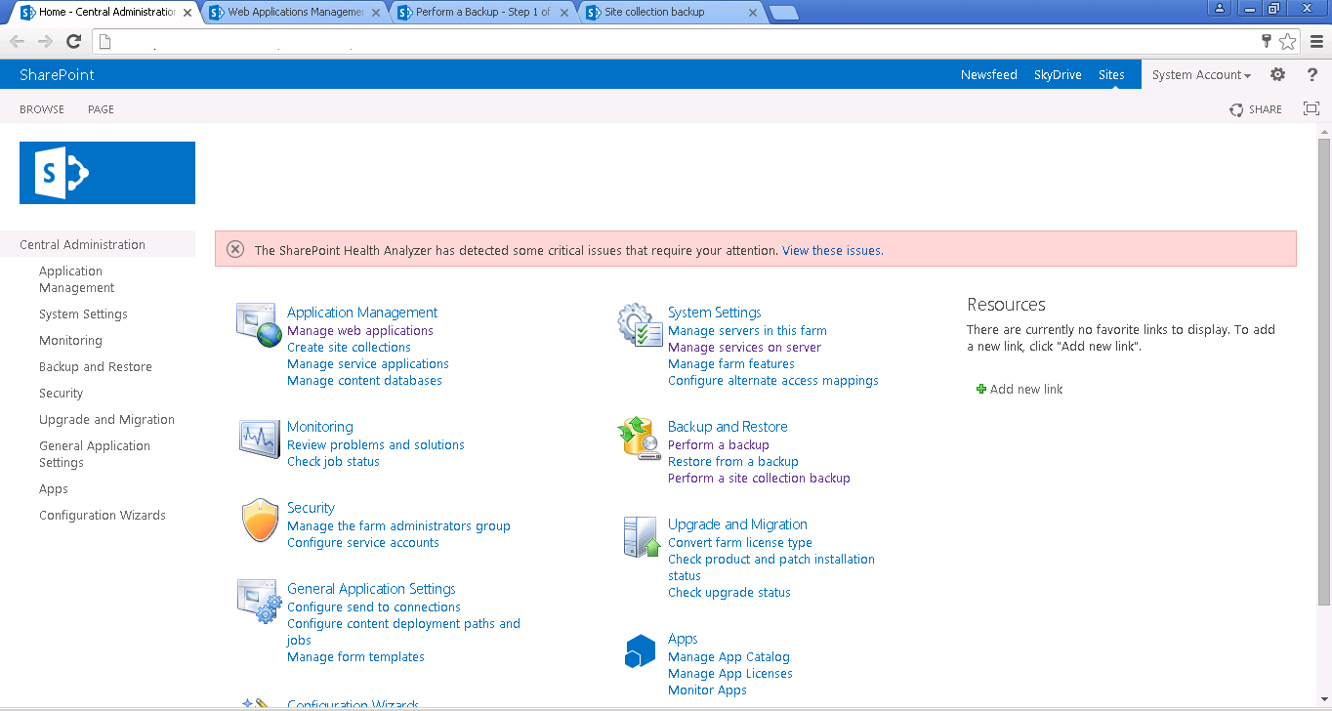This screenshot has width=1332, height=711.
Task: Switch to Perform a Backup browser tab
Action: [x=482, y=13]
